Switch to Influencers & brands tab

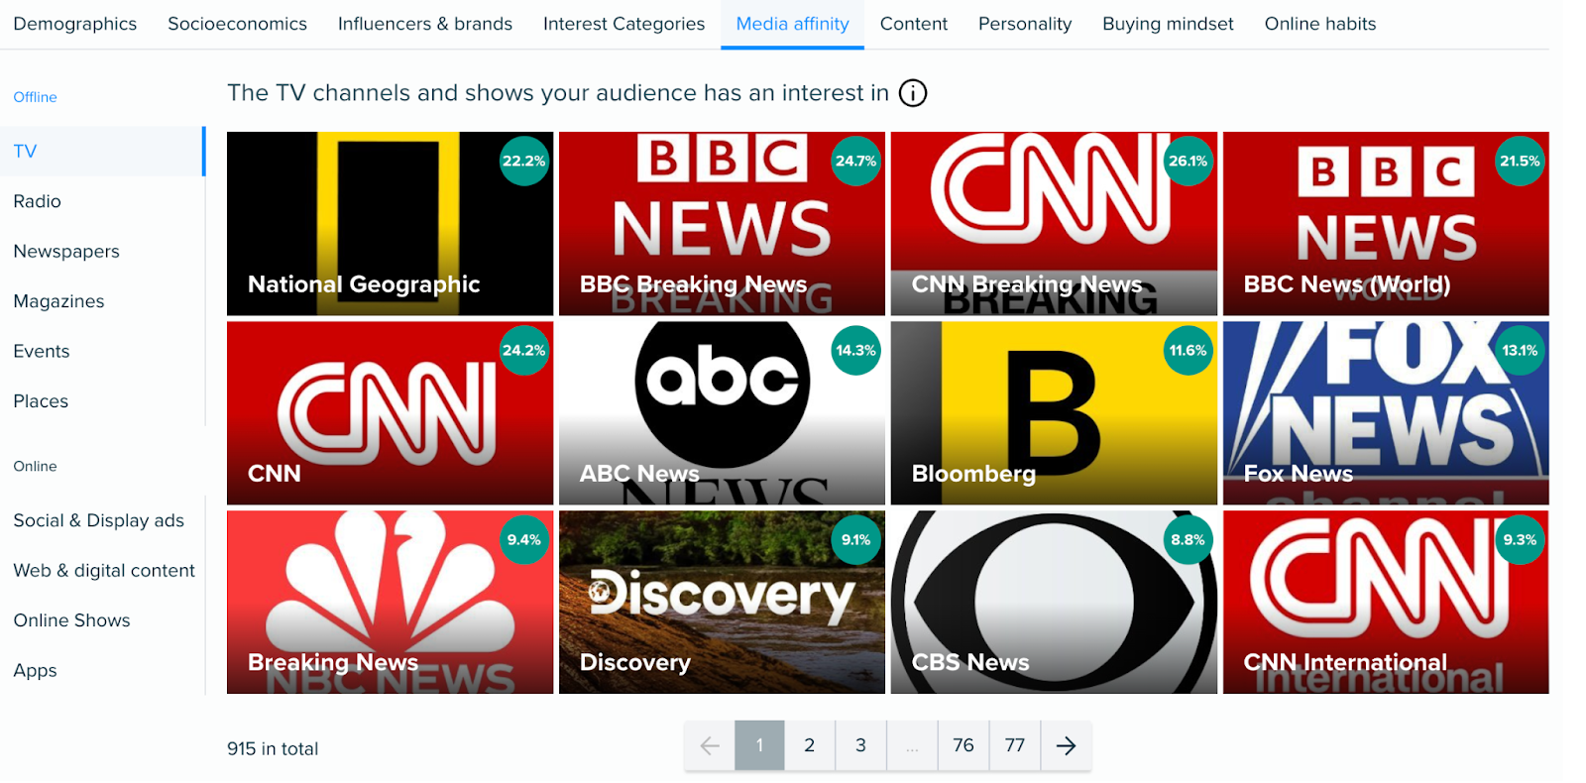point(424,24)
